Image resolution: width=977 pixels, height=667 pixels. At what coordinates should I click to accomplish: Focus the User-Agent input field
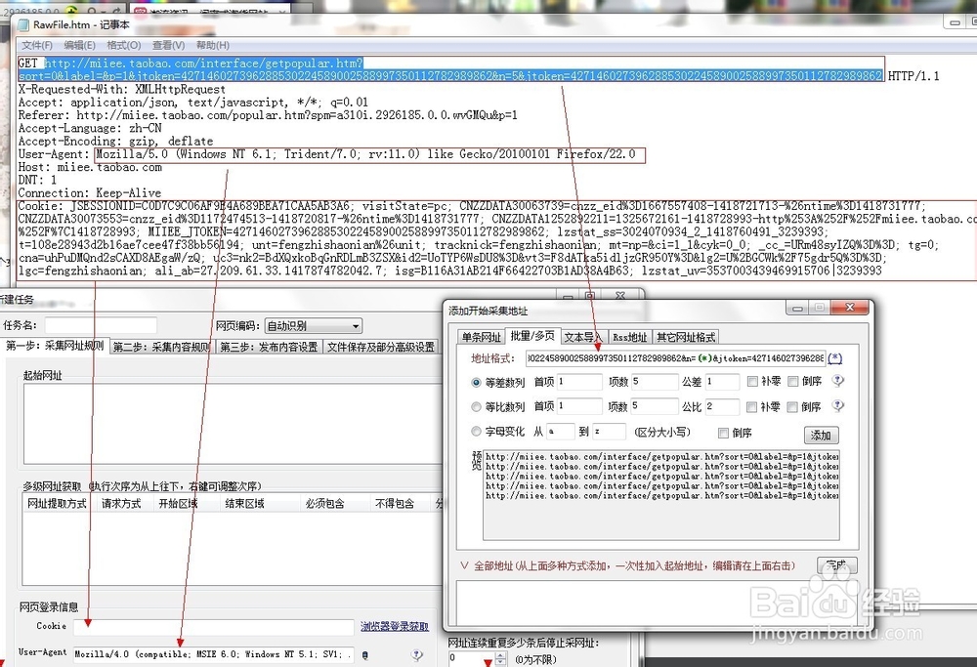tap(214, 654)
